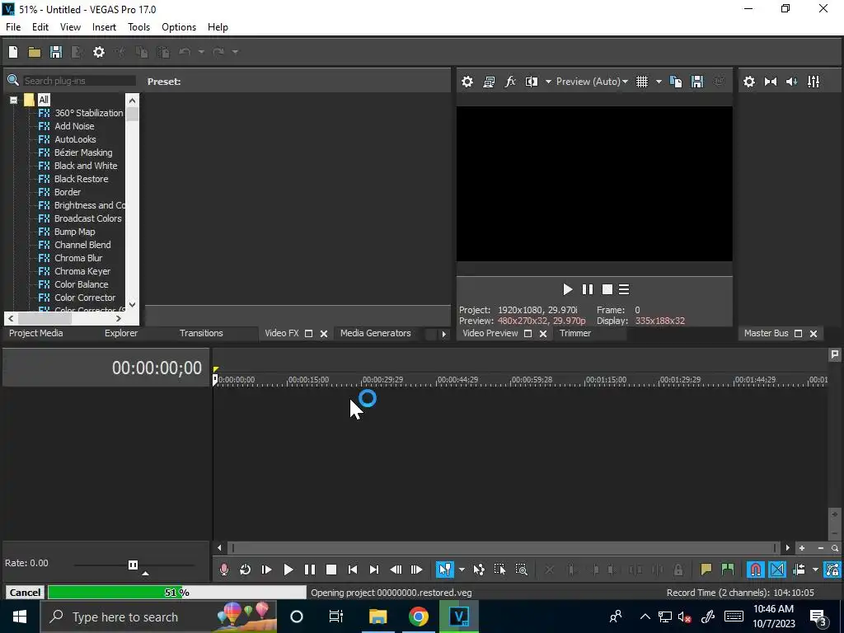This screenshot has height=633, width=844.
Task: Select the Zoom Edit tool
Action: (521, 570)
